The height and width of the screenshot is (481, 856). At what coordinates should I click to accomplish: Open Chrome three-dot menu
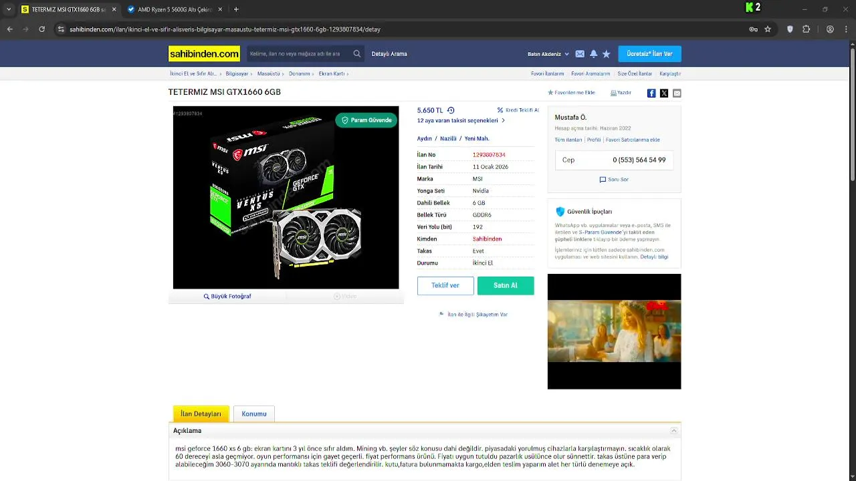846,29
